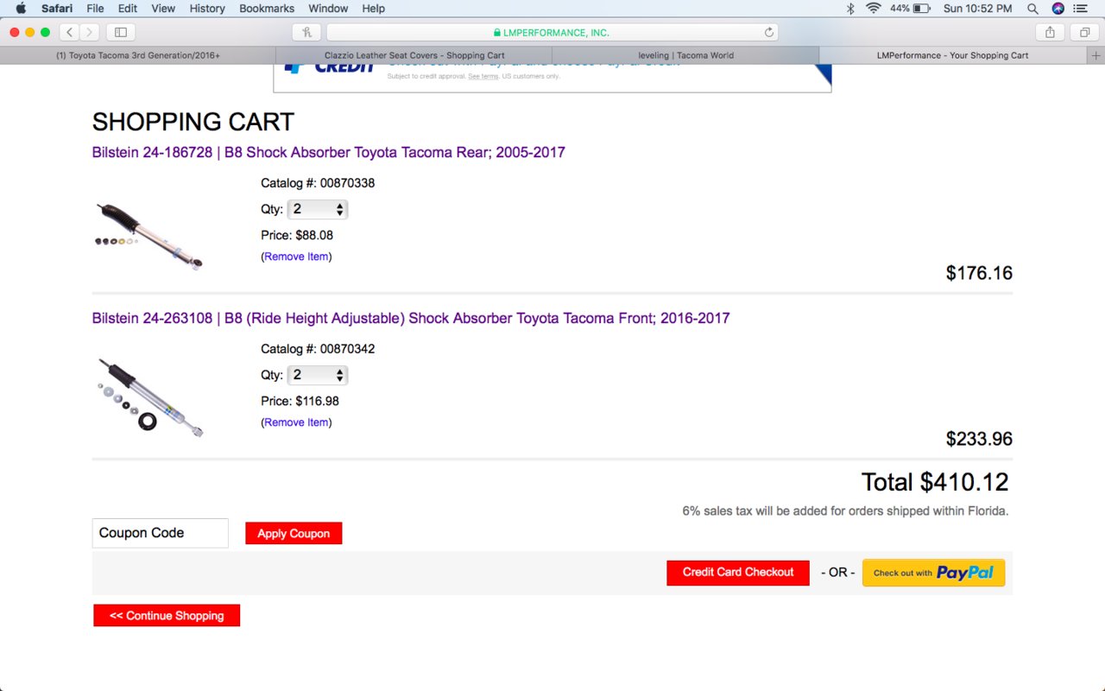Click the rear shock absorber thumbnail
The image size is (1105, 691).
(x=148, y=236)
